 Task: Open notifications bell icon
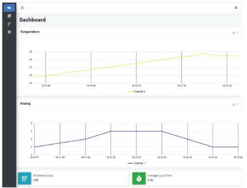coord(236,8)
